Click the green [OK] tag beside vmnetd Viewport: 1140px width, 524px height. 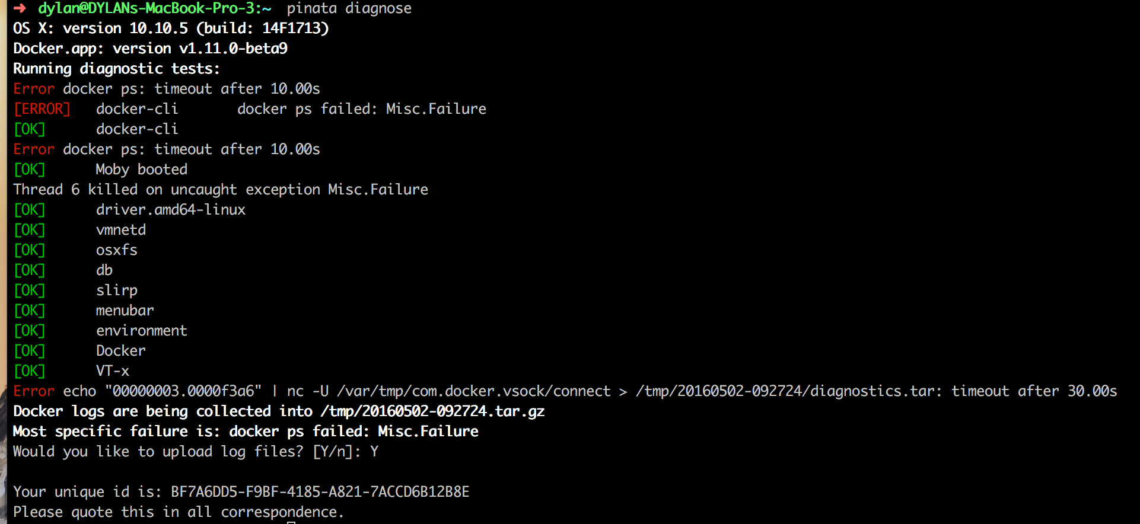tap(29, 230)
